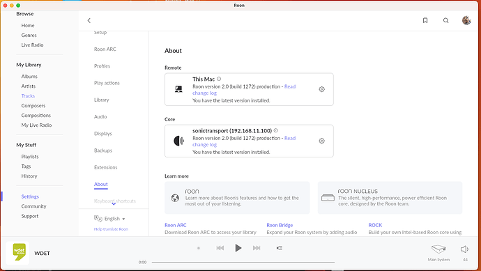The height and width of the screenshot is (271, 481).
Task: Open Keyboard shortcuts settings tab
Action: tap(115, 201)
